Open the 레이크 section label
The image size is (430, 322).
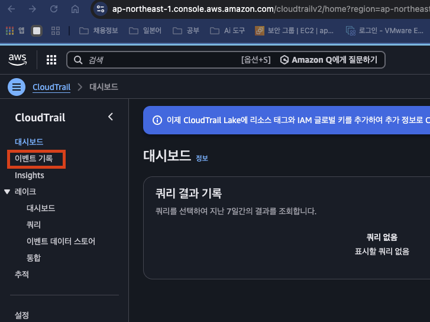(x=25, y=191)
